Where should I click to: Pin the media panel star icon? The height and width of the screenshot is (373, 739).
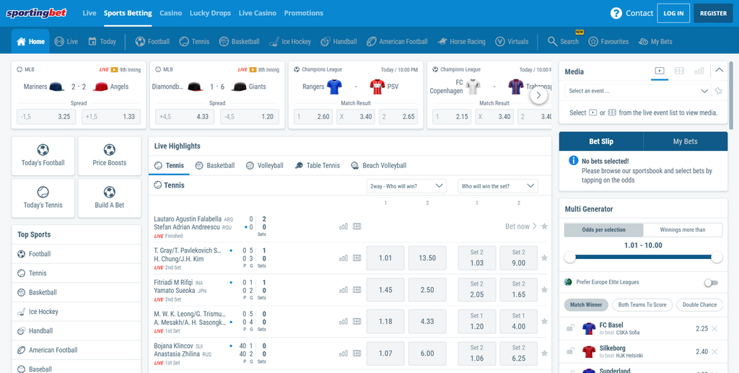[718, 91]
